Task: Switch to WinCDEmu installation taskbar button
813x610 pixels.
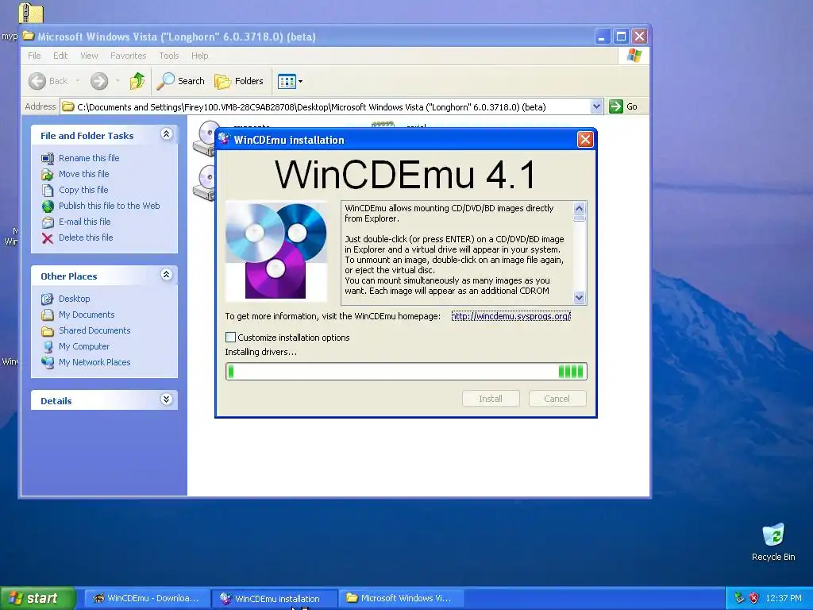Action: pyautogui.click(x=274, y=598)
